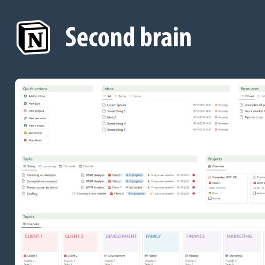The image size is (265, 265).
Task: Select the All tab in Inbox
Action: 107,96
